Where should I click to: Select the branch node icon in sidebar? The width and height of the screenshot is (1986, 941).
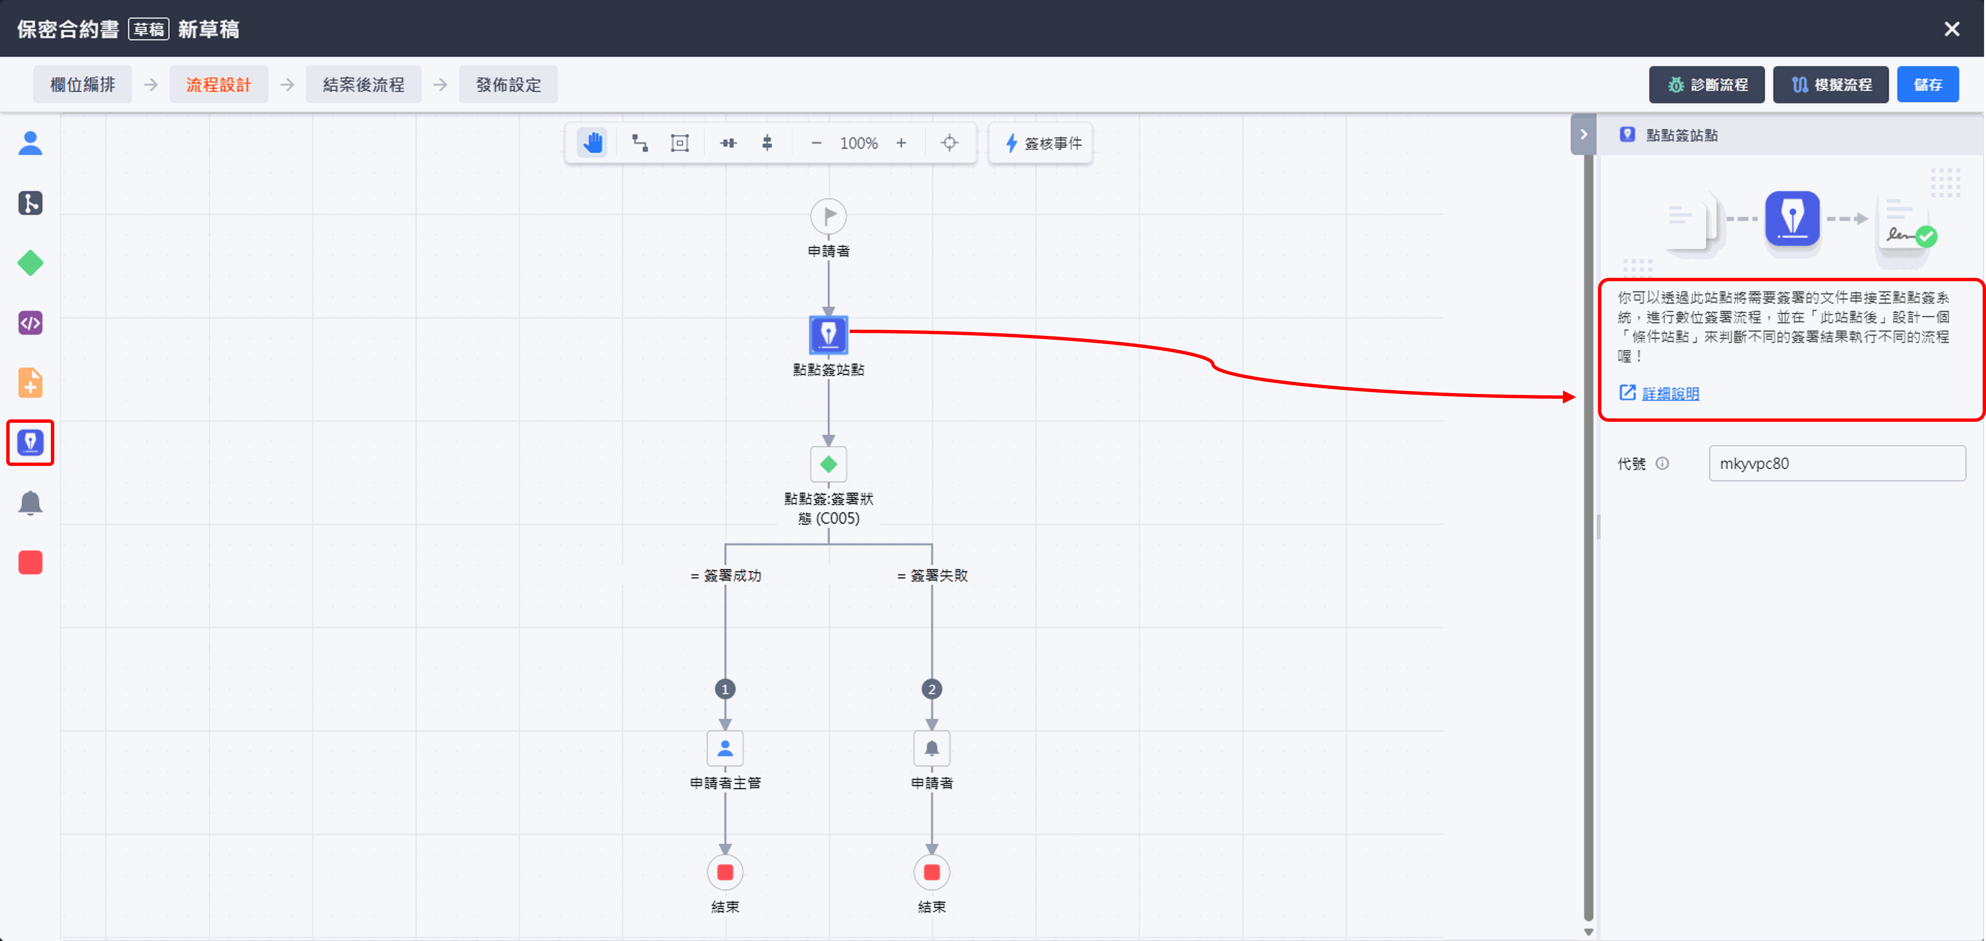coord(30,202)
